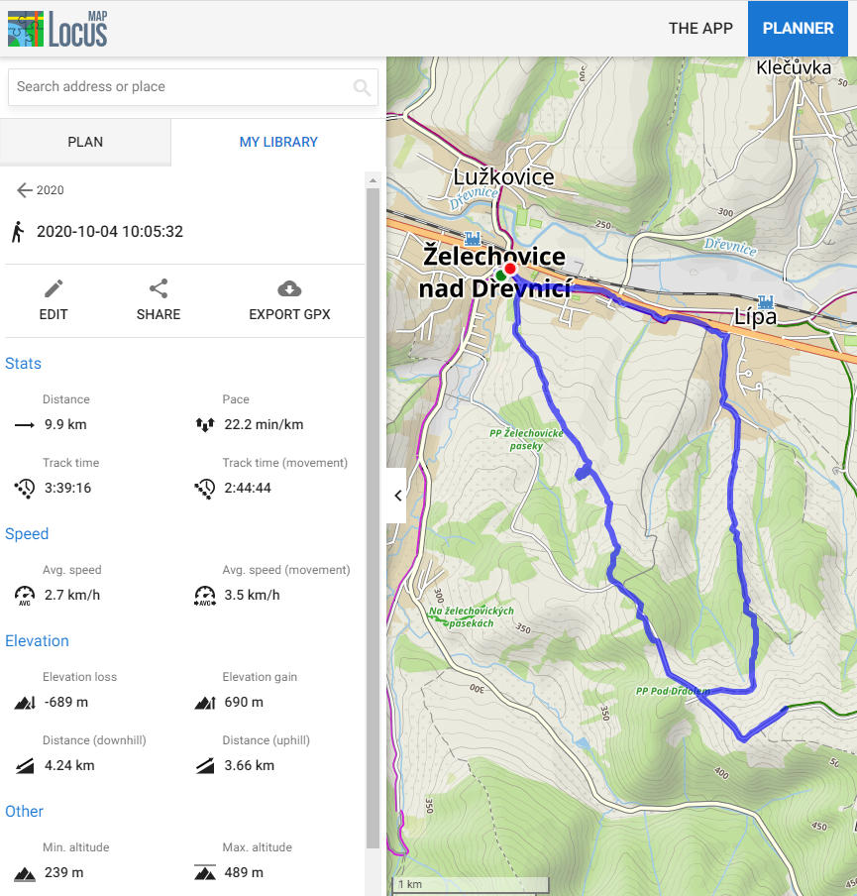Click the Stats section heading

23,364
